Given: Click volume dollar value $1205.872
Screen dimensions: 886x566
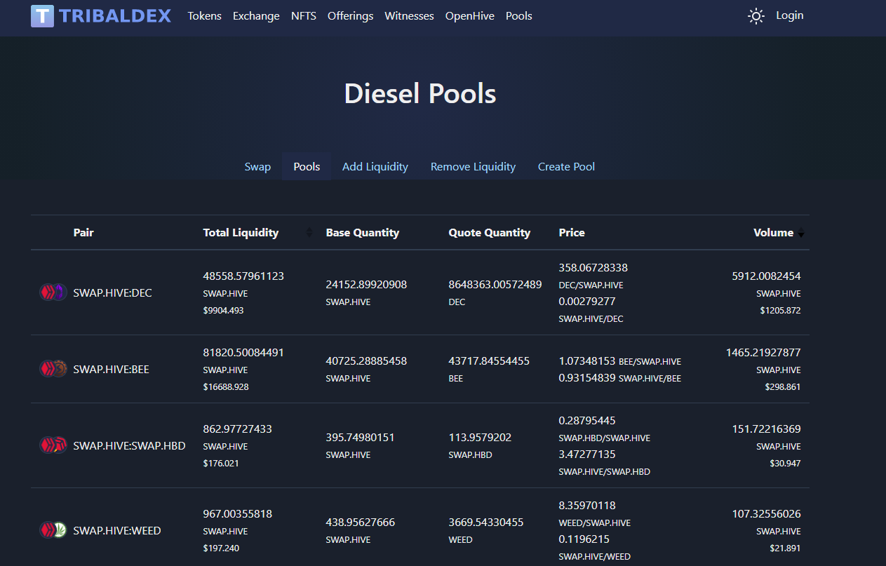Looking at the screenshot, I should [780, 310].
